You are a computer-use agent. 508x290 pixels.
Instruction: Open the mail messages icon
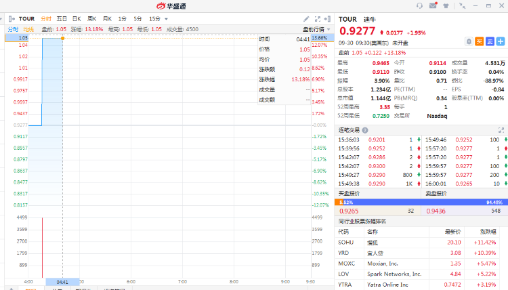pyautogui.click(x=432, y=5)
